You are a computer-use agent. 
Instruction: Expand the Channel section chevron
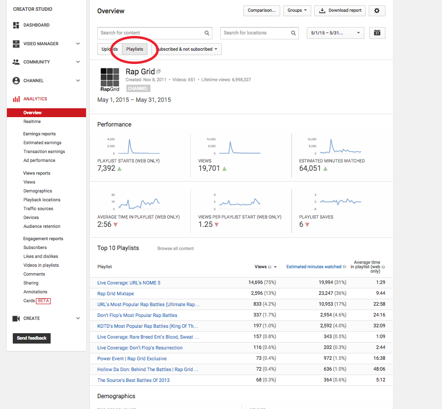click(x=78, y=81)
